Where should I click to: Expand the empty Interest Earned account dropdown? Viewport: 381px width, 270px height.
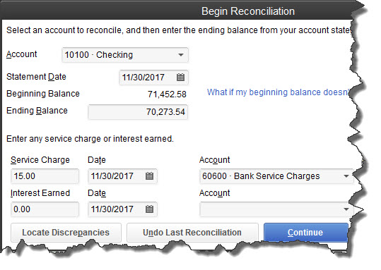[x=346, y=209]
